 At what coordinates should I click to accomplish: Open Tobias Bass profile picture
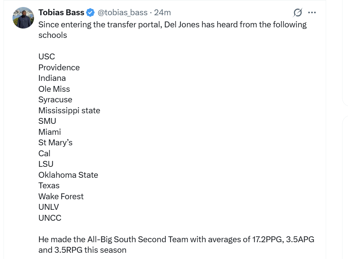[23, 18]
